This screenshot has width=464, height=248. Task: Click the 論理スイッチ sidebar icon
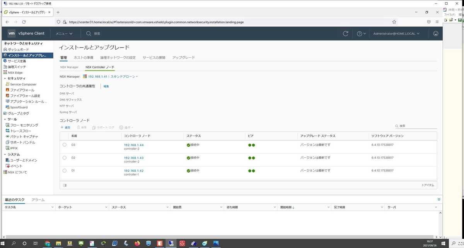pos(5,67)
